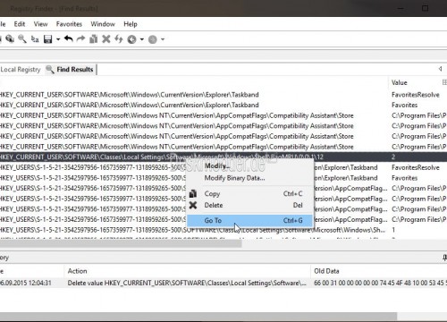
Task: Open the Back history dropdown arrow
Action: (142, 39)
